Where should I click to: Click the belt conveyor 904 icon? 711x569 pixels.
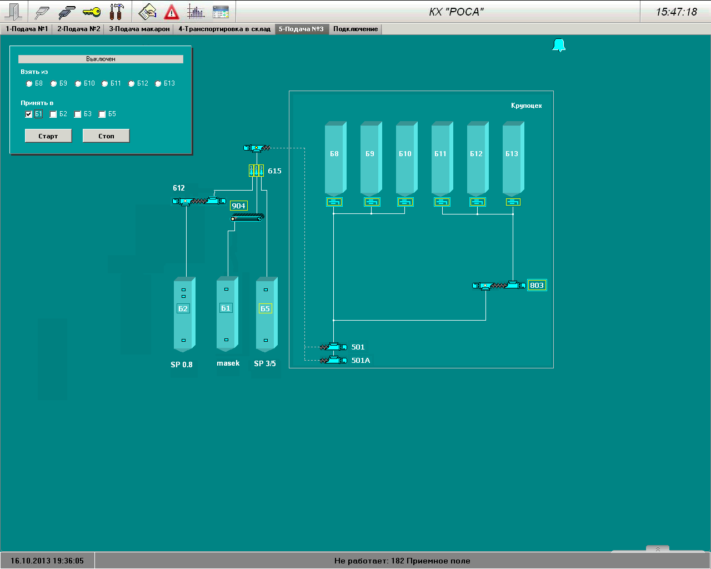click(x=247, y=218)
